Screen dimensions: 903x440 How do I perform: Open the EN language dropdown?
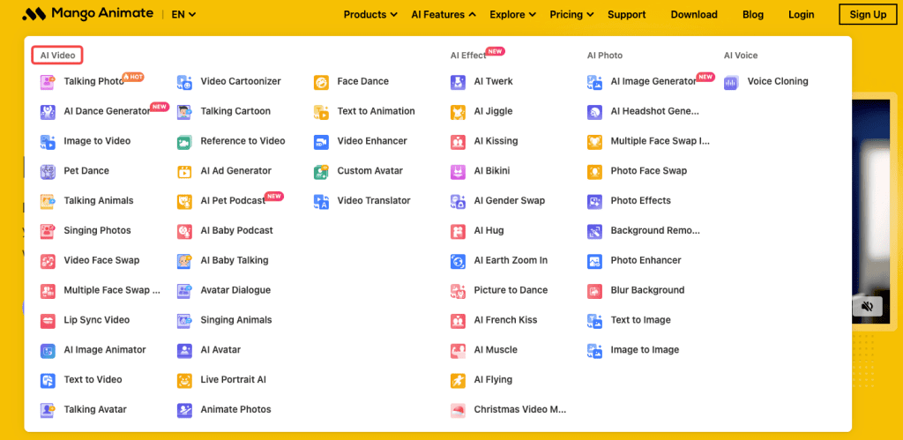tap(183, 15)
